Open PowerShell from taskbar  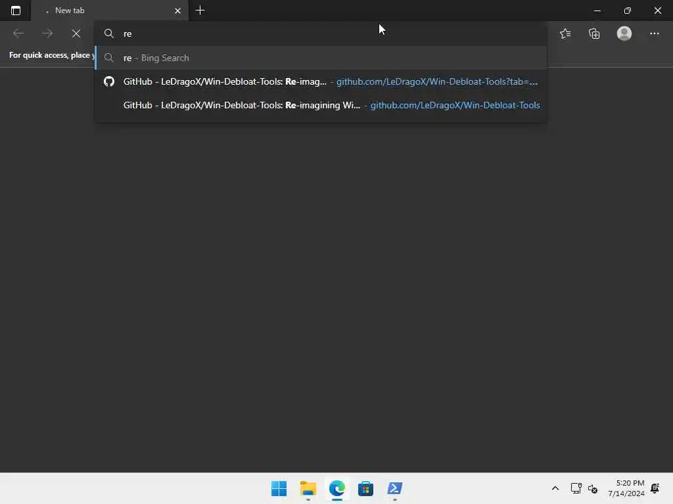395,488
